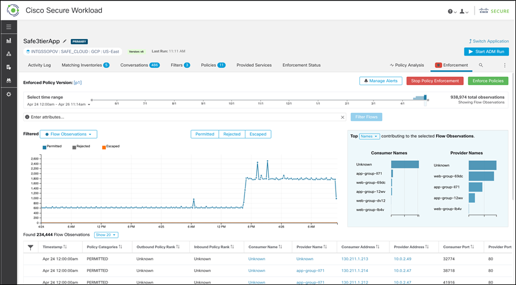Click the app-group-ll71 provider names bar

(476, 187)
